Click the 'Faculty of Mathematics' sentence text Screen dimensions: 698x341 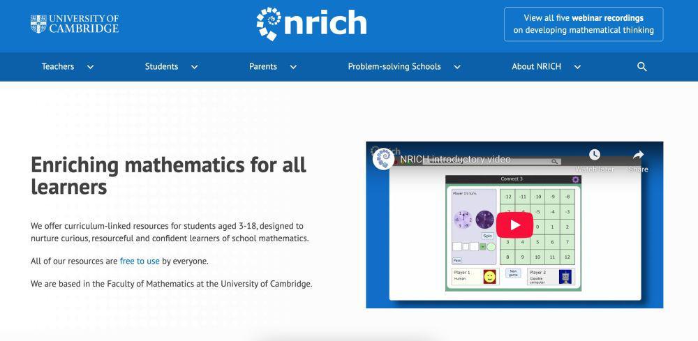tap(172, 284)
